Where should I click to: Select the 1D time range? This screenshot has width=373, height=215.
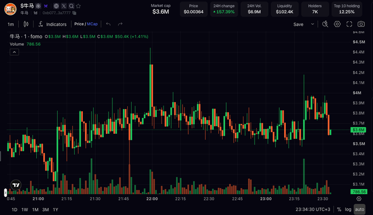coord(14,210)
